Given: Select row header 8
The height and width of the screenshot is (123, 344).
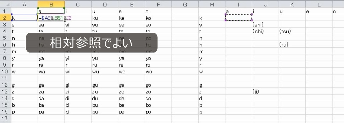Looking at the screenshot, I should [6, 58].
